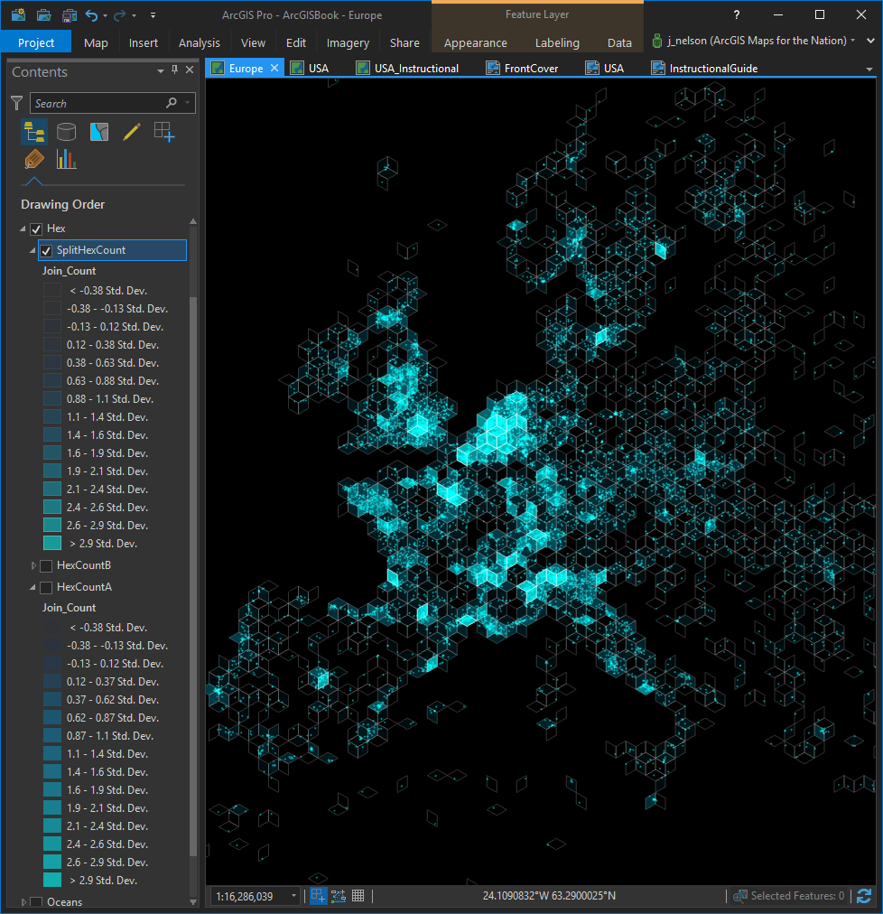Click the Project button
Viewport: 883px width, 914px height.
pos(36,42)
